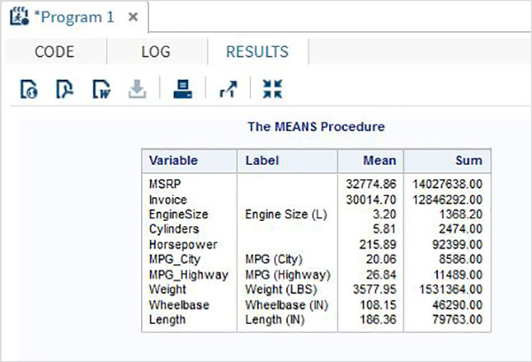Viewport: 532px width, 362px height.
Task: Switch to the CODE tab
Action: click(54, 51)
